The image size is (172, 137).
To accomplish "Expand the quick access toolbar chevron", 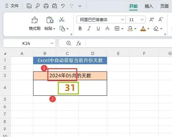I will [x=80, y=6].
